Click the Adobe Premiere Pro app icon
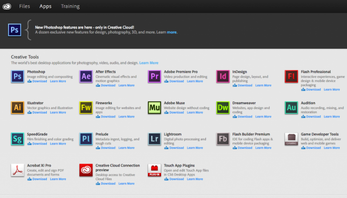 155,77
